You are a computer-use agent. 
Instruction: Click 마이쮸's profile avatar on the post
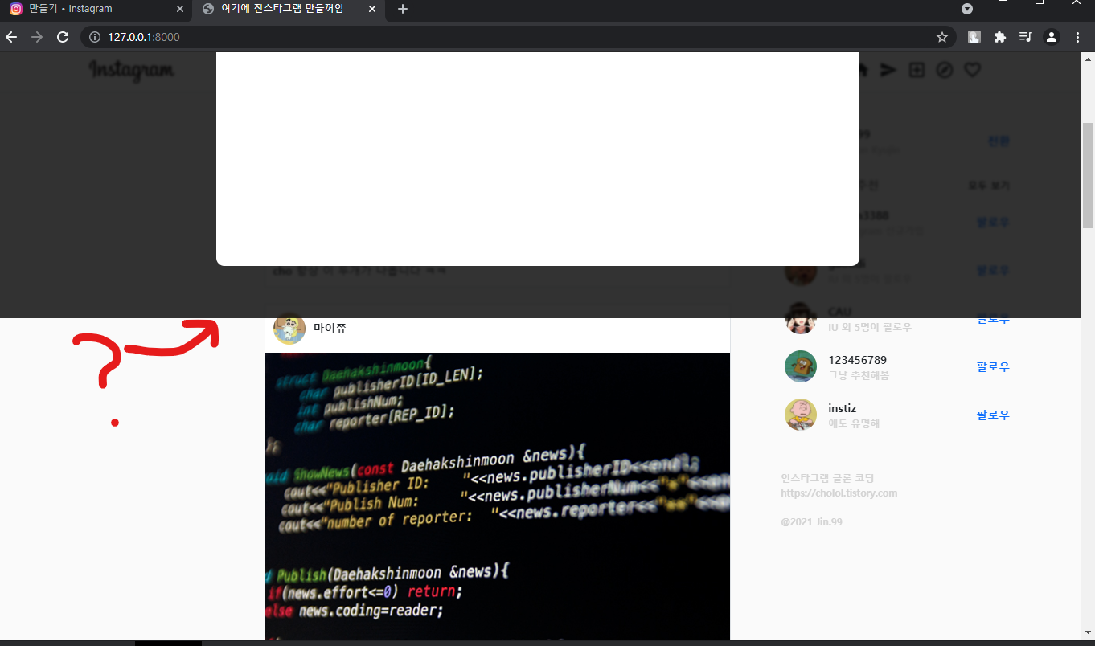tap(289, 328)
